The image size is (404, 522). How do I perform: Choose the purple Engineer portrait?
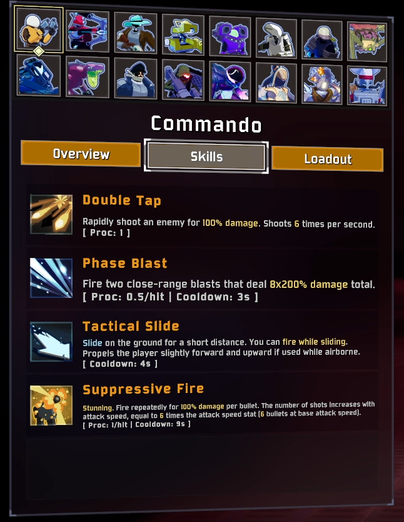[x=230, y=36]
